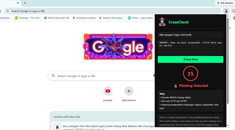
Task: Click the trust score circle showing 35
Action: click(190, 74)
